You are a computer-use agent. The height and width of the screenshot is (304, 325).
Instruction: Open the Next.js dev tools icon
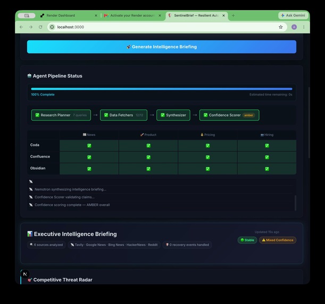25,274
